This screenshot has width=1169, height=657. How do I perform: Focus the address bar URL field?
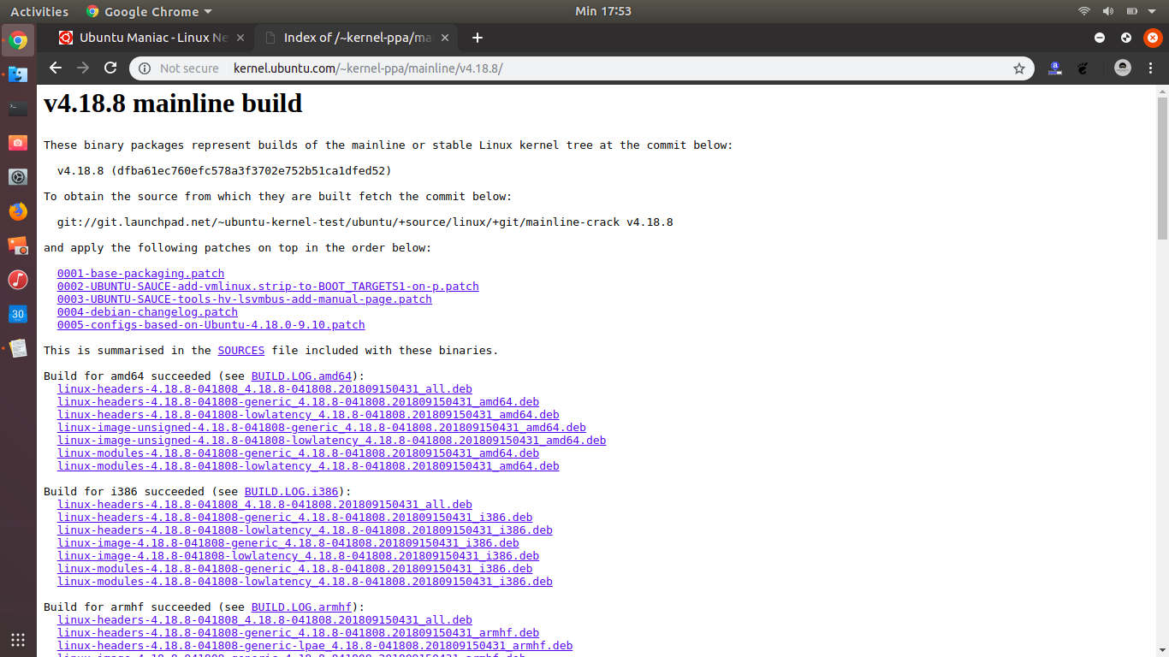(x=582, y=68)
